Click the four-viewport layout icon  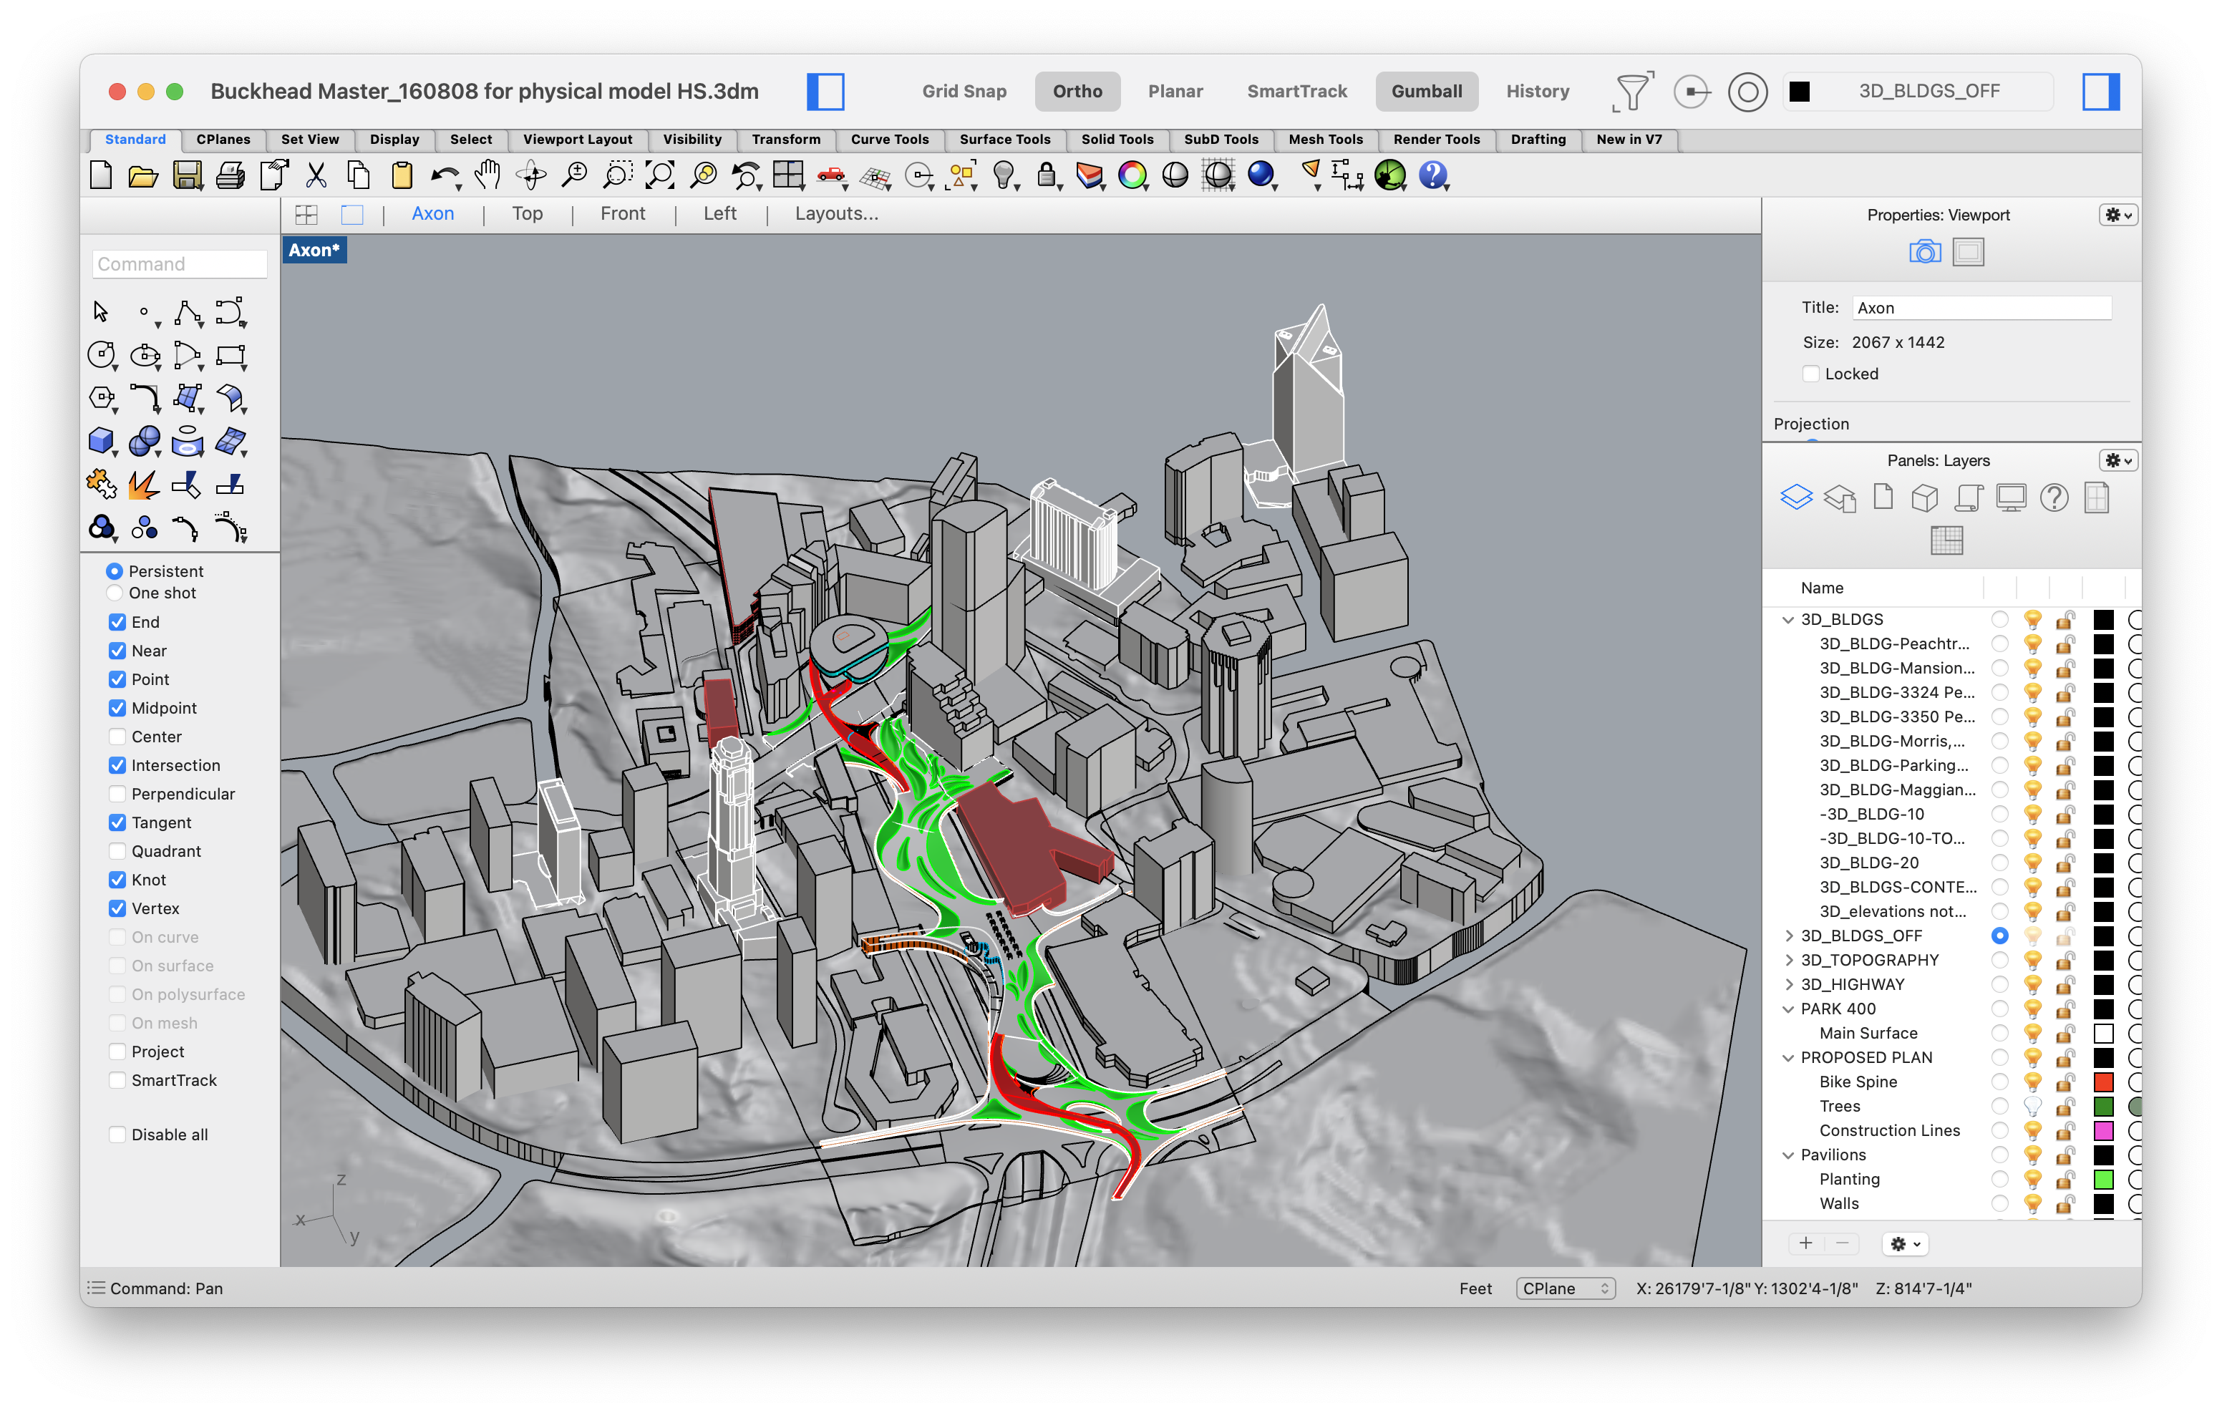coord(306,214)
